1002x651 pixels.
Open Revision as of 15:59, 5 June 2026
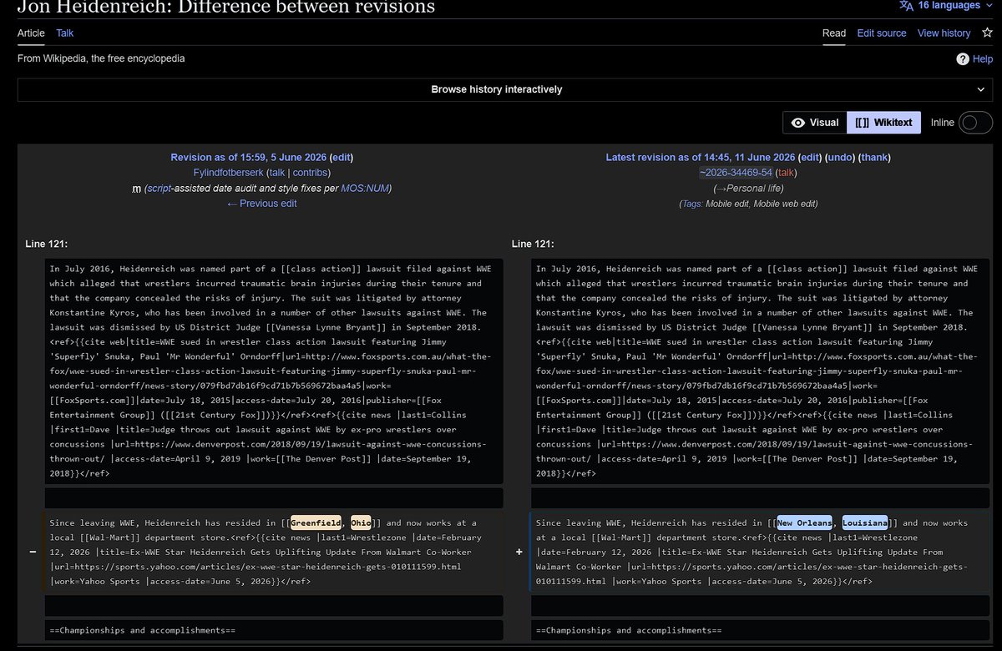pyautogui.click(x=249, y=158)
